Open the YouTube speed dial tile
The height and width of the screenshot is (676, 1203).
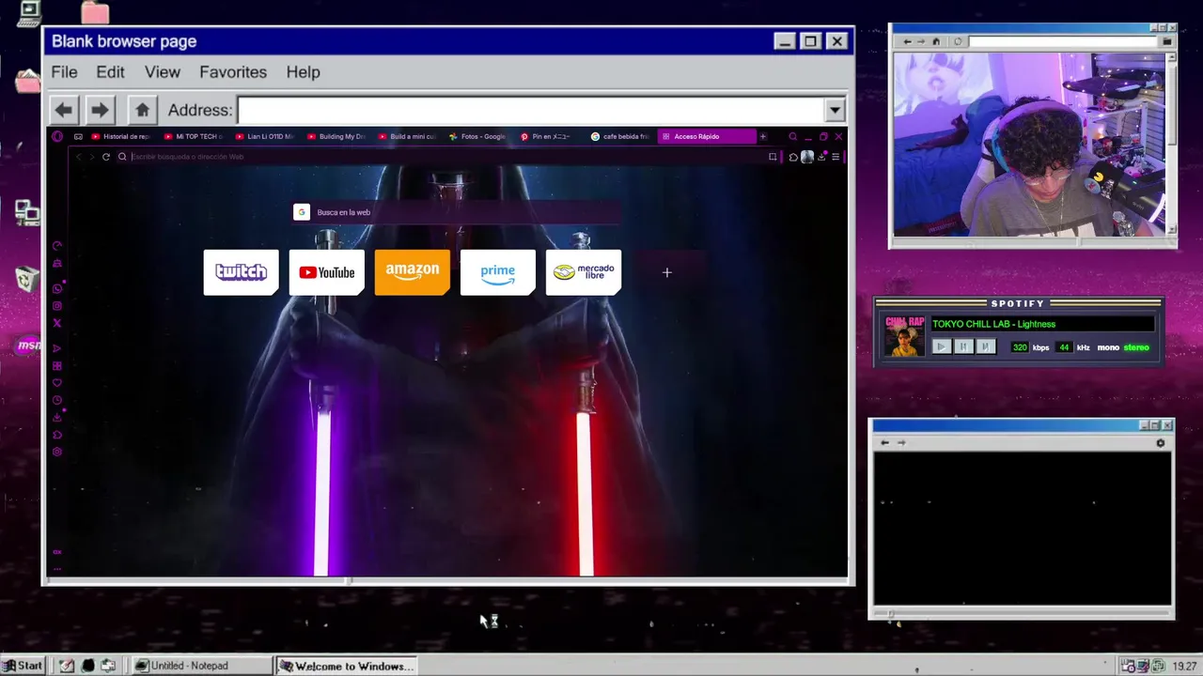(x=327, y=272)
